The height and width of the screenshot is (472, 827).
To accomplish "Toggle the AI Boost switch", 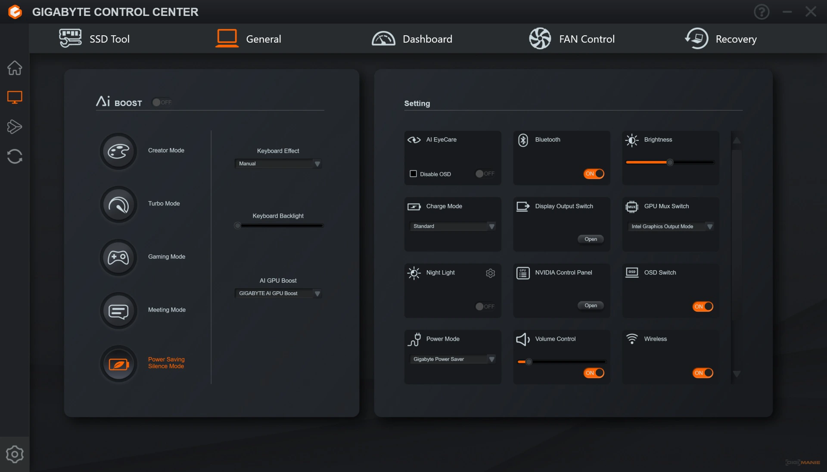I will point(162,102).
